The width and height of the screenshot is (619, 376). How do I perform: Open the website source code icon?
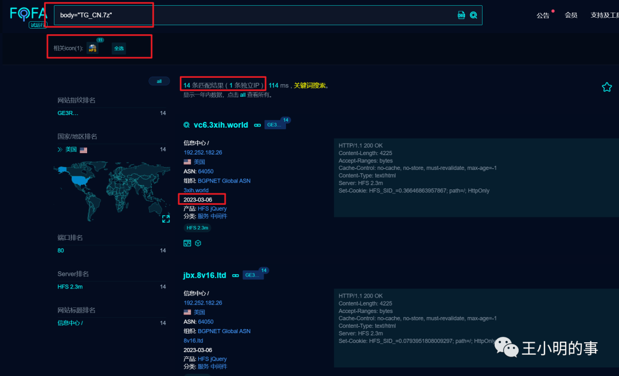point(187,243)
